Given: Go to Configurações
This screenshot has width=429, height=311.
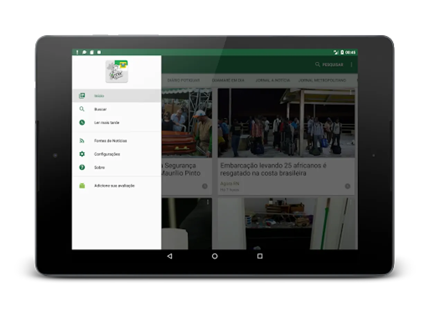Looking at the screenshot, I should [116, 154].
